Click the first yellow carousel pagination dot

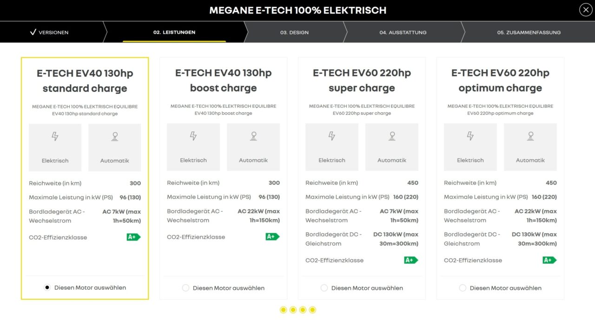coord(283,310)
